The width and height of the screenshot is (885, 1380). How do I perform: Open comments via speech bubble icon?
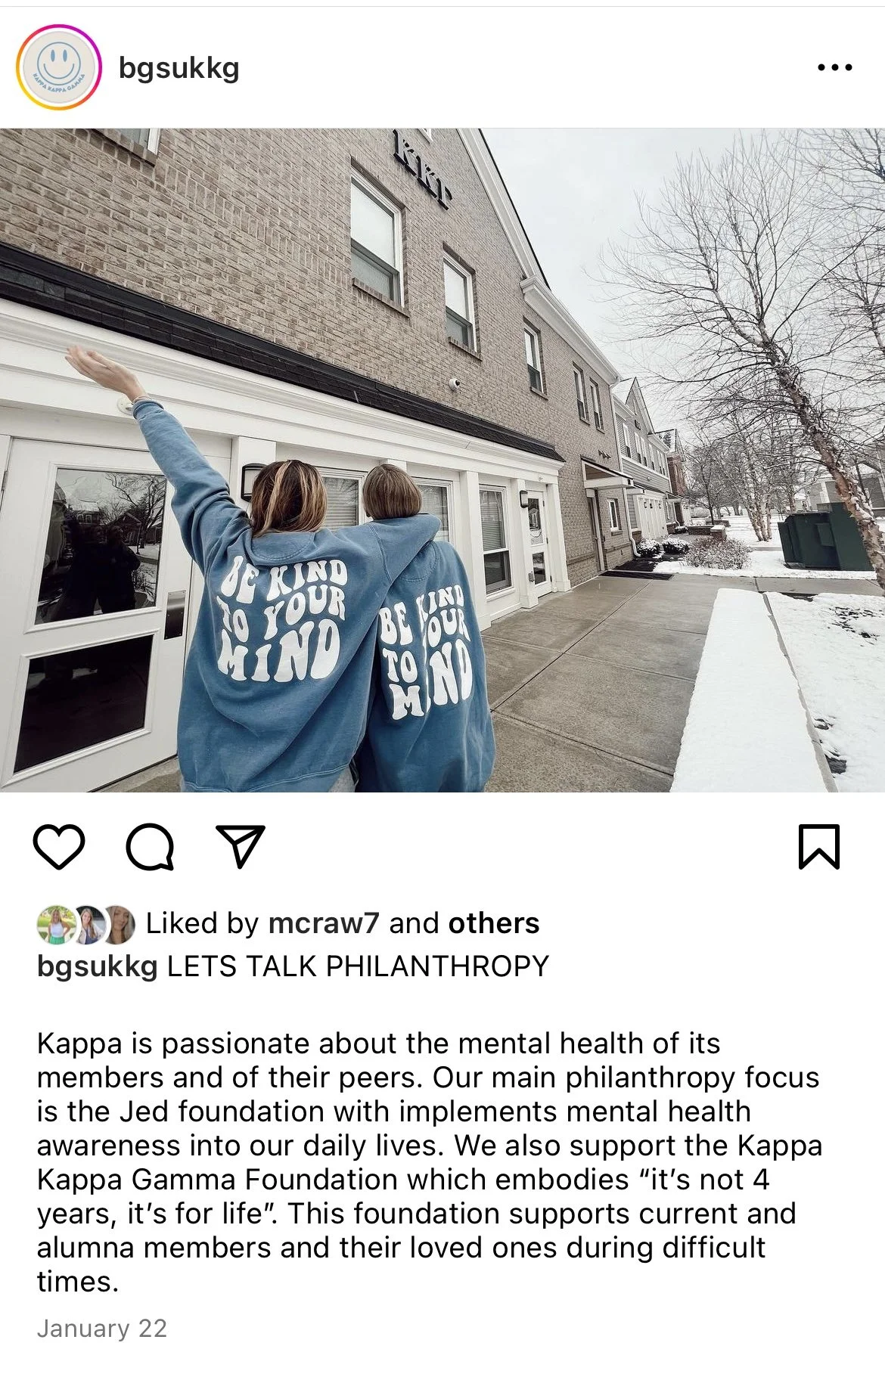[150, 847]
